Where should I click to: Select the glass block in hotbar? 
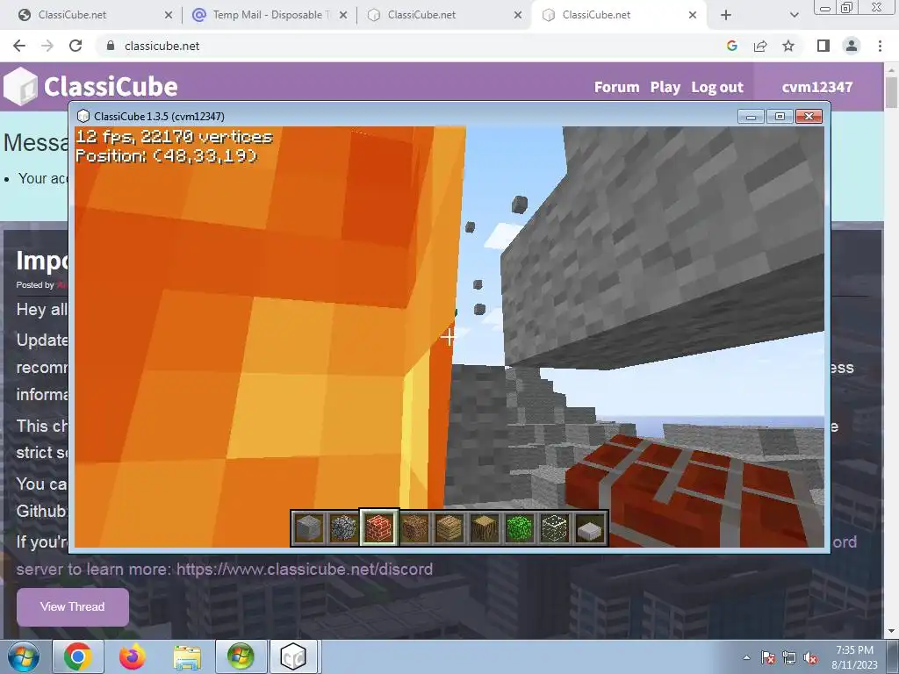(555, 527)
